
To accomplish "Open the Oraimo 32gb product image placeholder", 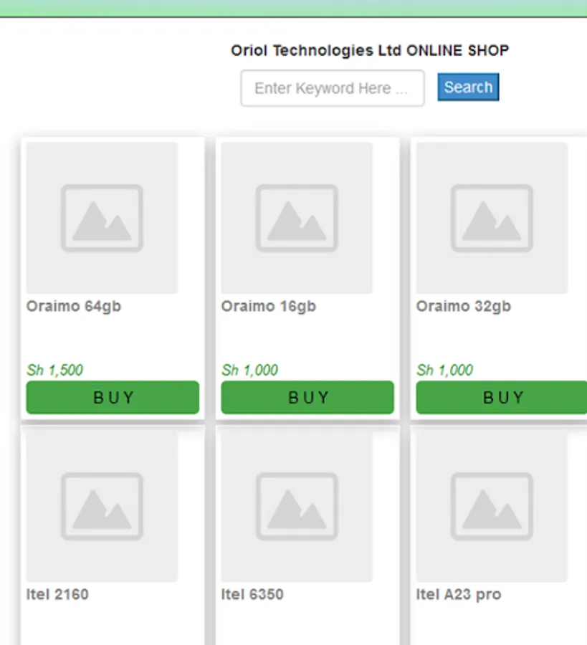I will pyautogui.click(x=492, y=218).
